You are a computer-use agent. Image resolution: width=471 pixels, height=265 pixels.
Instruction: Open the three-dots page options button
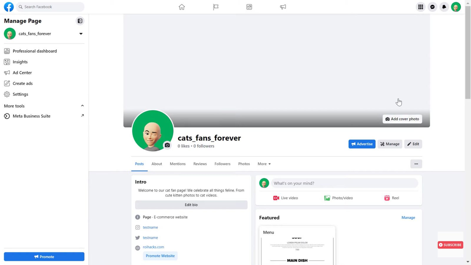(x=416, y=164)
